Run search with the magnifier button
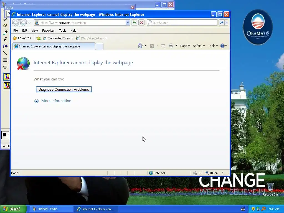The image size is (284, 213). pyautogui.click(x=221, y=23)
